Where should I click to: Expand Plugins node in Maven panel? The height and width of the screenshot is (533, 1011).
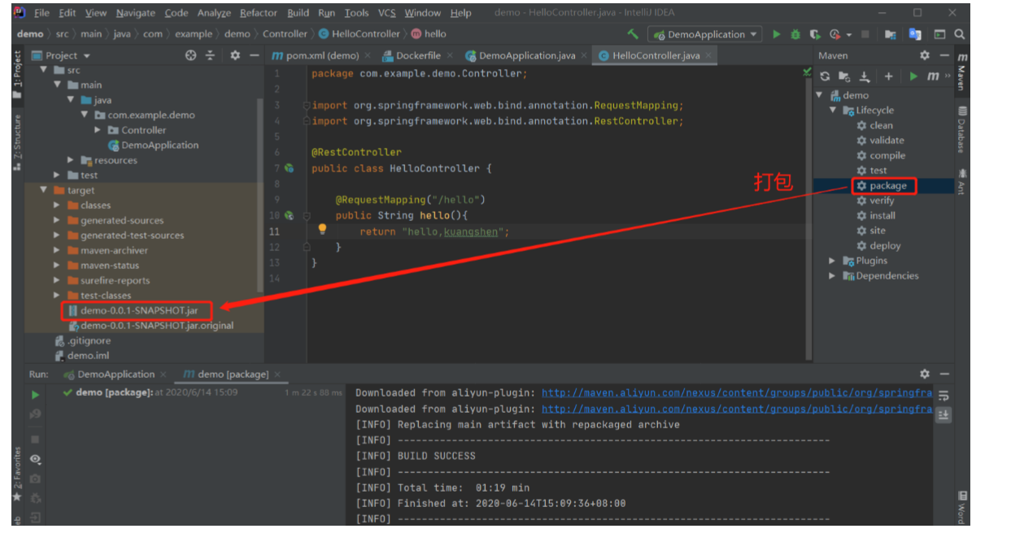[x=833, y=261]
